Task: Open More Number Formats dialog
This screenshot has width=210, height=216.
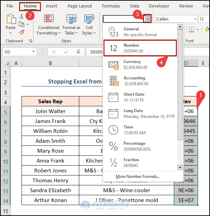Action: pyautogui.click(x=138, y=176)
